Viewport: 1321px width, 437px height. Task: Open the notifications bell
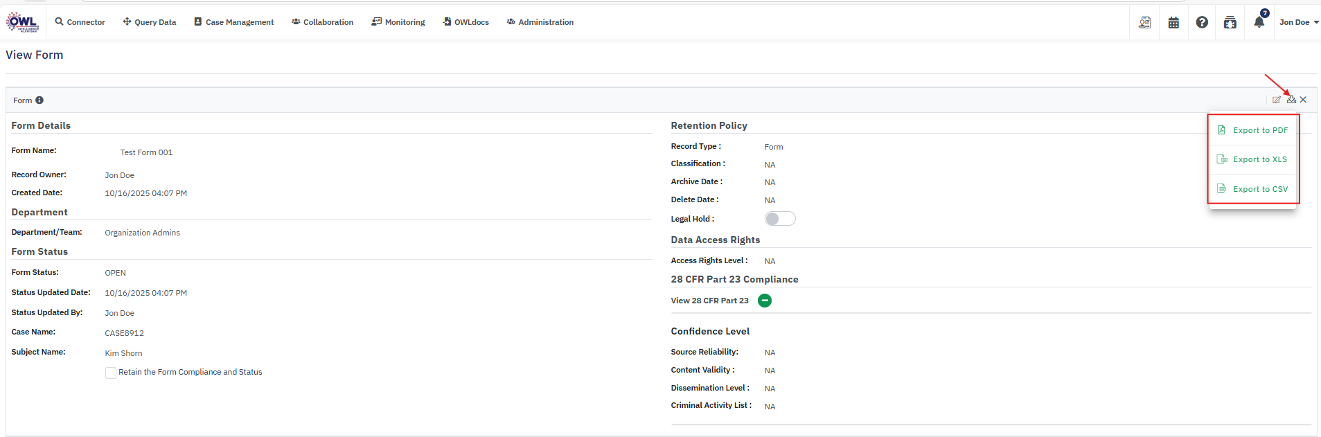tap(1259, 23)
